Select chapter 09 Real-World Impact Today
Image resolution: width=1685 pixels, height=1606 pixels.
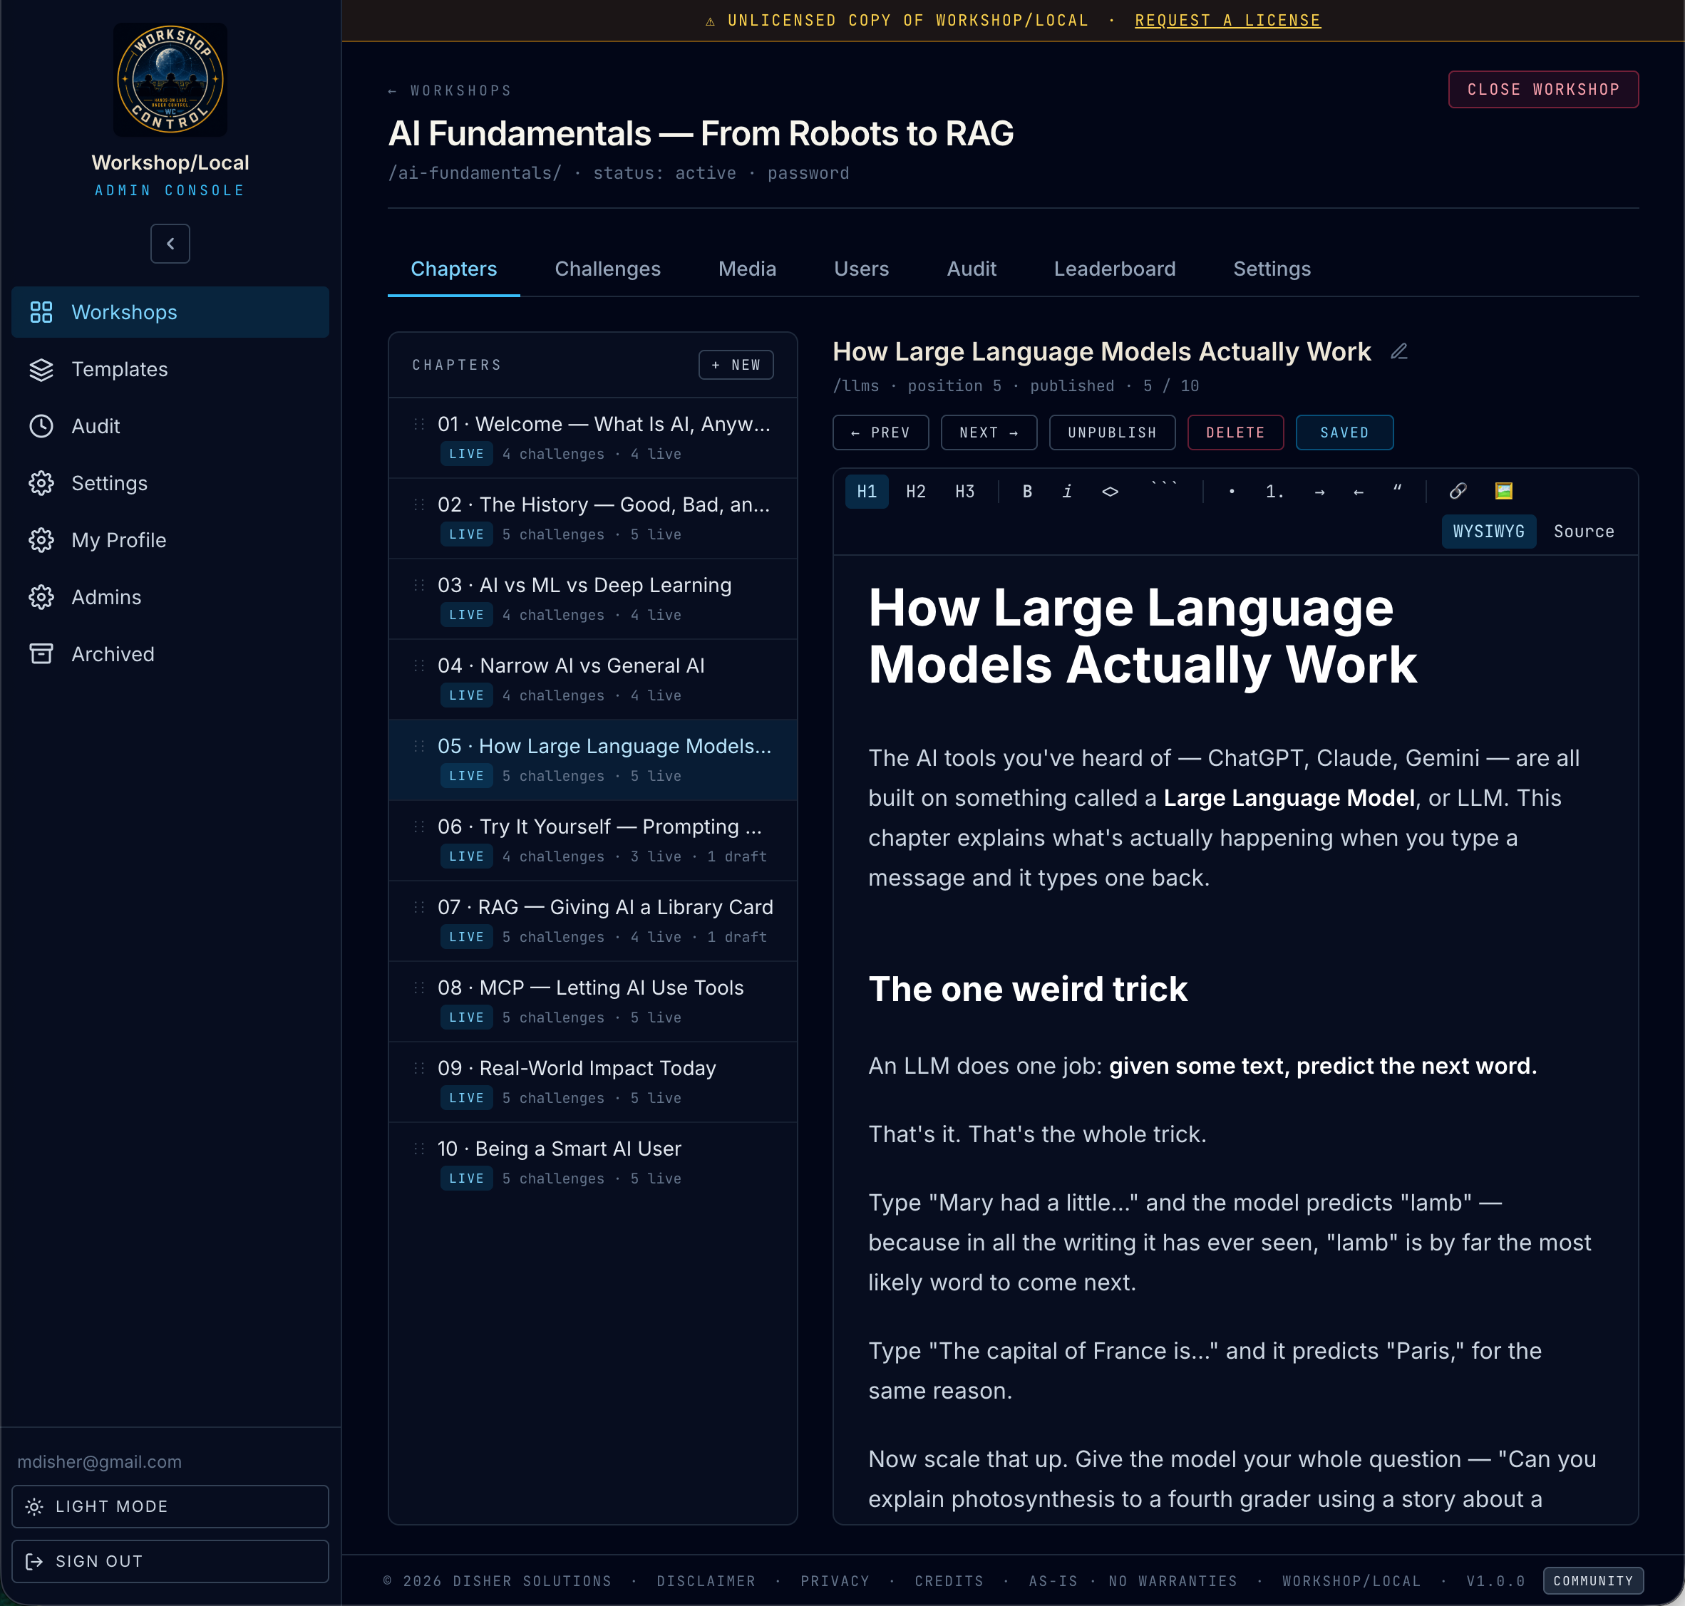(x=592, y=1081)
